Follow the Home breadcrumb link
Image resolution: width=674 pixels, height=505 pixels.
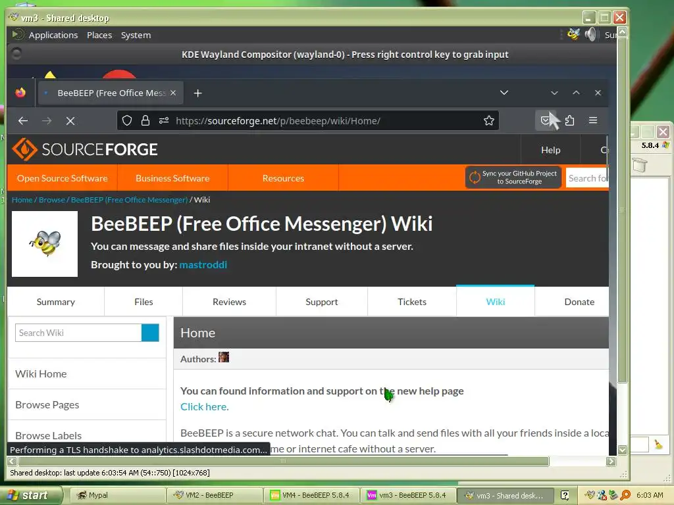pos(22,200)
